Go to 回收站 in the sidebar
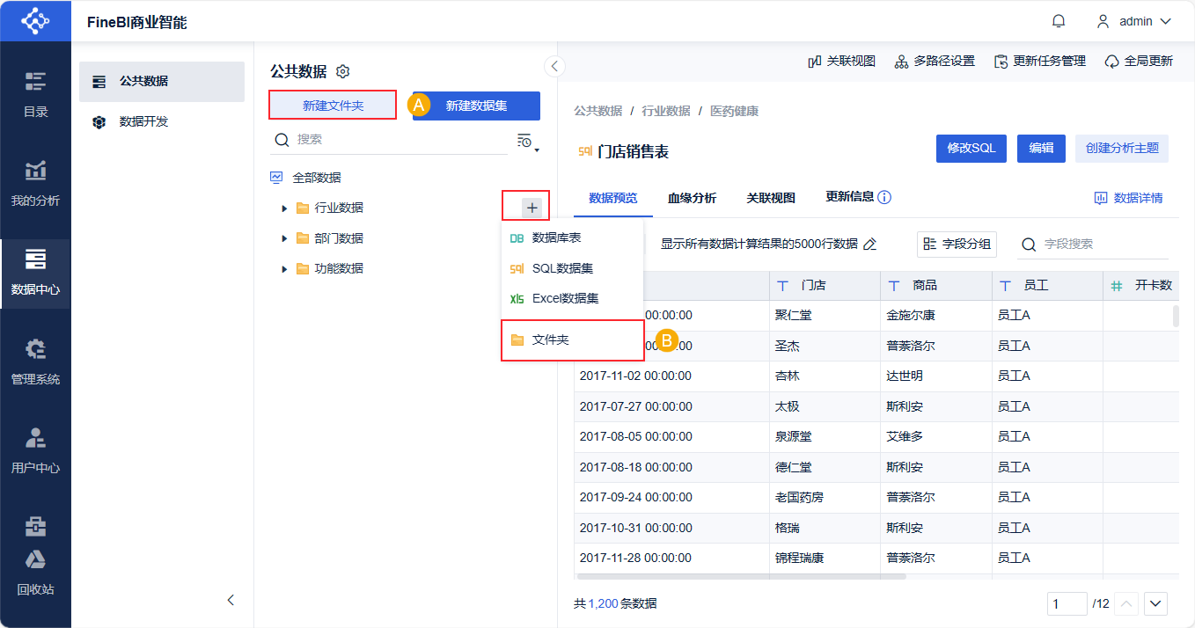This screenshot has height=628, width=1195. tap(35, 573)
